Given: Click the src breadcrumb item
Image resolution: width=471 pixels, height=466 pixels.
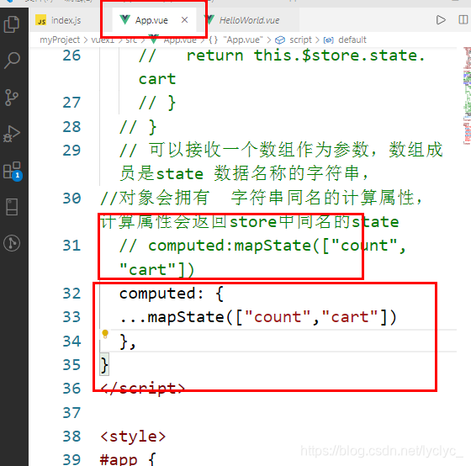Looking at the screenshot, I should click(x=131, y=40).
